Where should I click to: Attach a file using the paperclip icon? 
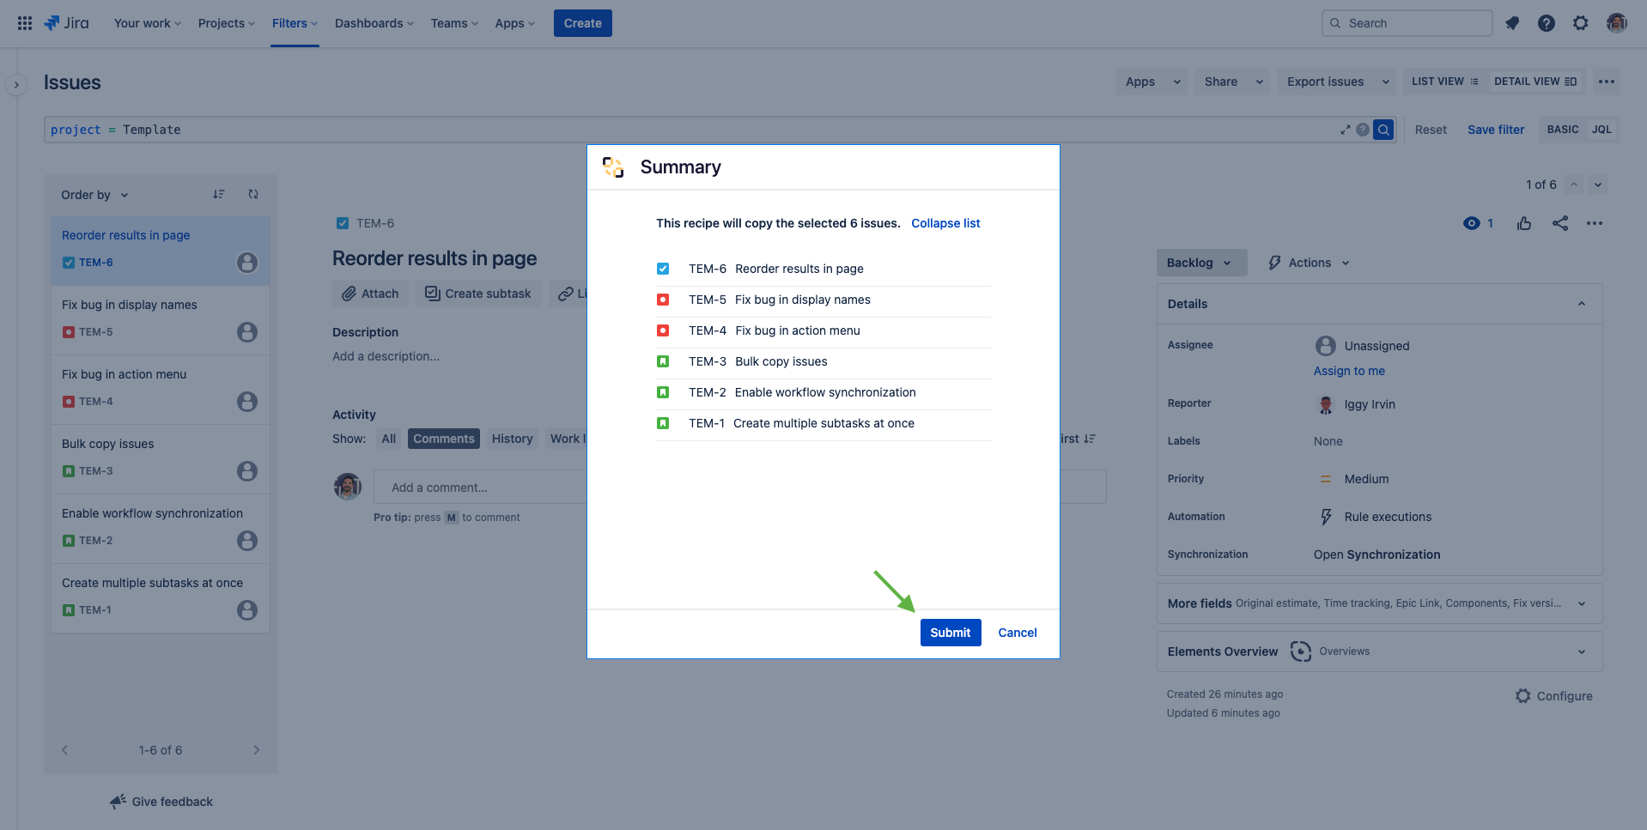(349, 293)
